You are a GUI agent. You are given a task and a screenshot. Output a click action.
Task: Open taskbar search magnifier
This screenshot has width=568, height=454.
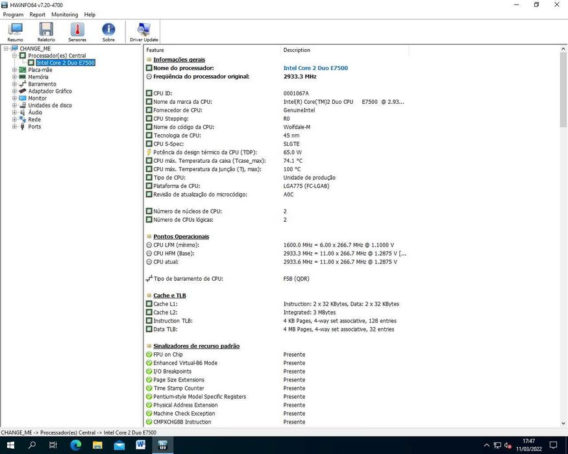(x=32, y=445)
